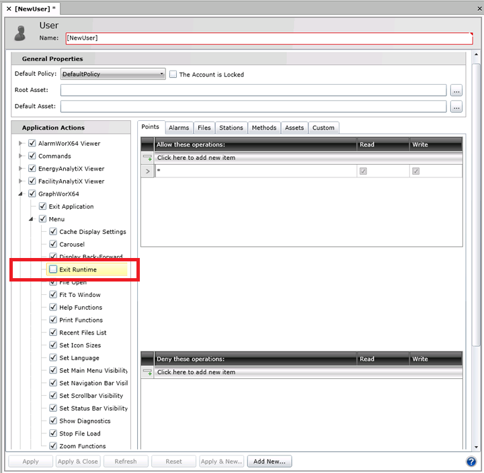Click 'Click here to add new item' in Allow list
The image size is (484, 473).
pos(196,158)
